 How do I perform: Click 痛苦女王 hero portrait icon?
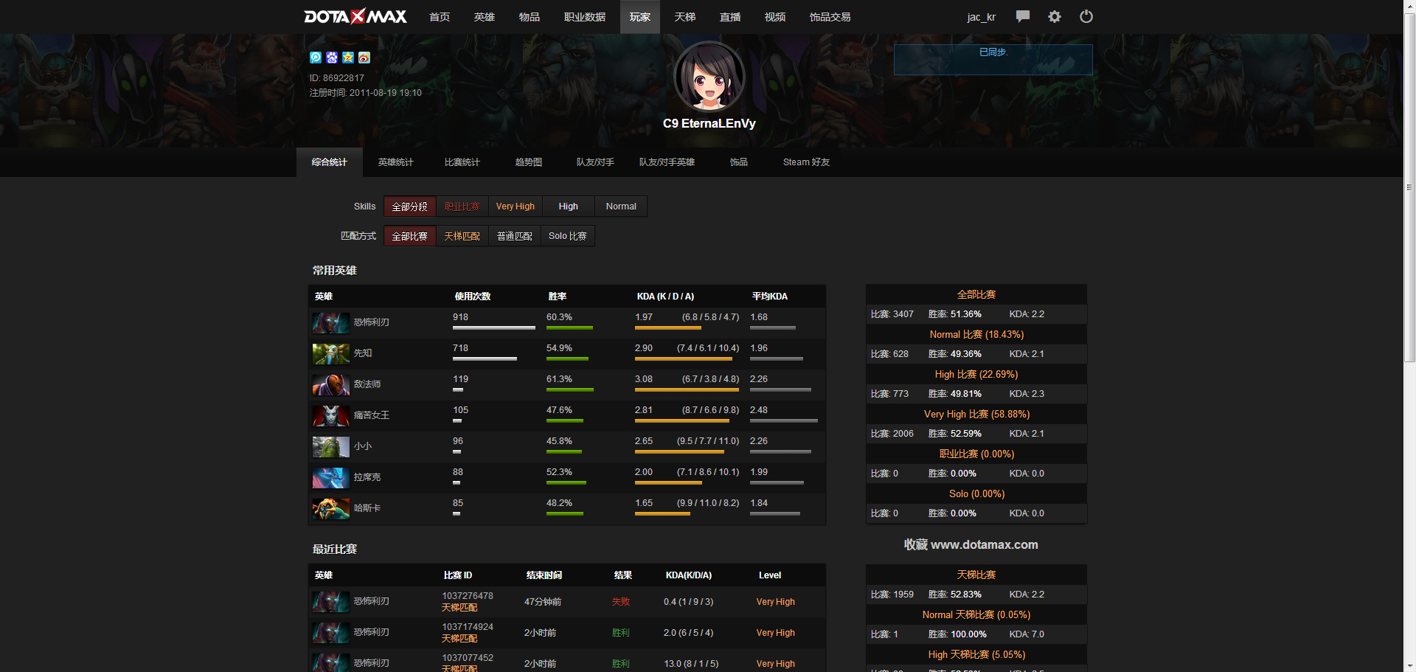click(x=331, y=416)
